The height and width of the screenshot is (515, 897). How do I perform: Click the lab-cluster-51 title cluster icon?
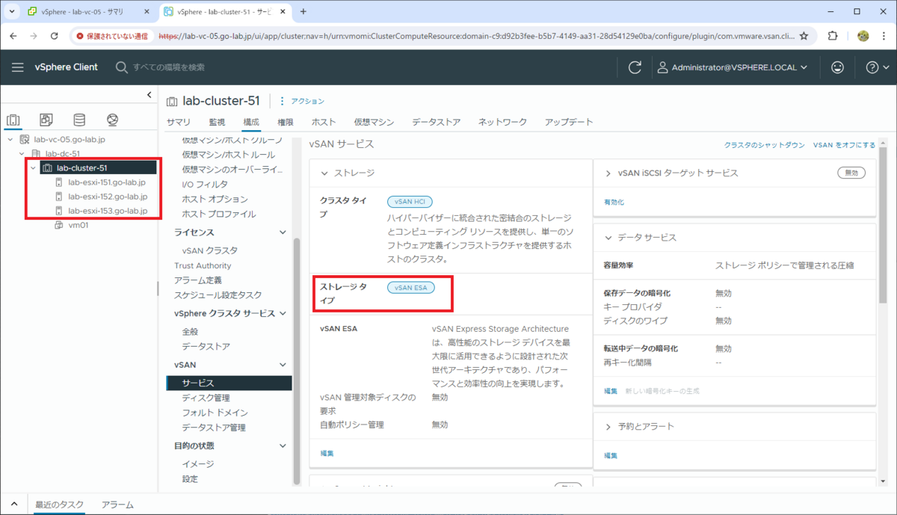point(172,101)
